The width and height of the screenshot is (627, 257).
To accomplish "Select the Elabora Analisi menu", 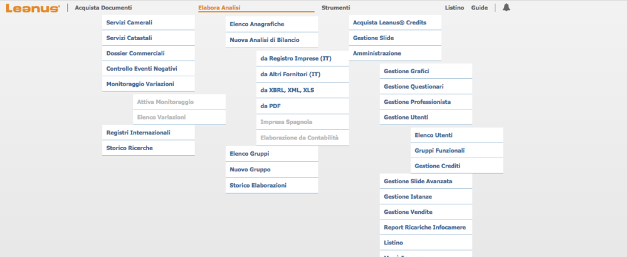I will coord(219,8).
